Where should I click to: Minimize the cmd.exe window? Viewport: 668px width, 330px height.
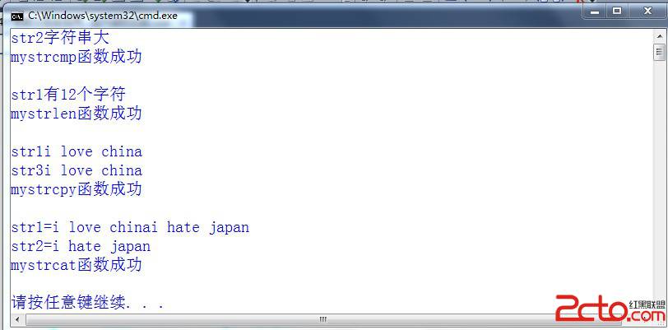click(595, 12)
